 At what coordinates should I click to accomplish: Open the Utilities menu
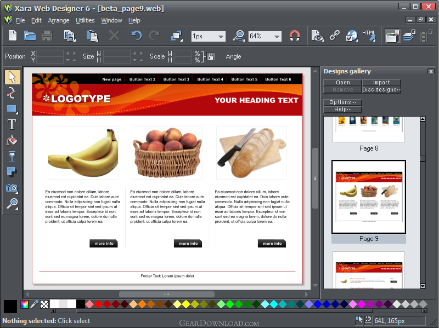[85, 20]
